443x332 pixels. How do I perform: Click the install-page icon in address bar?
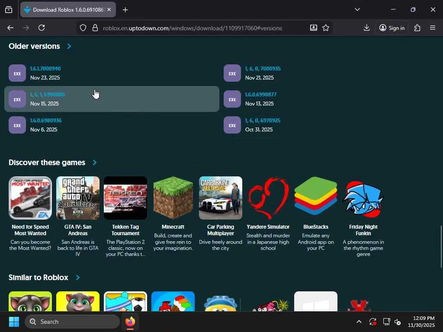pyautogui.click(x=313, y=28)
